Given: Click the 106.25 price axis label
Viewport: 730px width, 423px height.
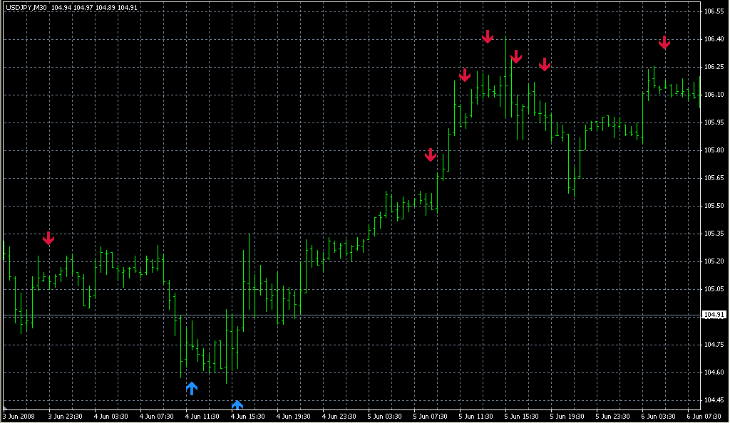Looking at the screenshot, I should coord(714,67).
